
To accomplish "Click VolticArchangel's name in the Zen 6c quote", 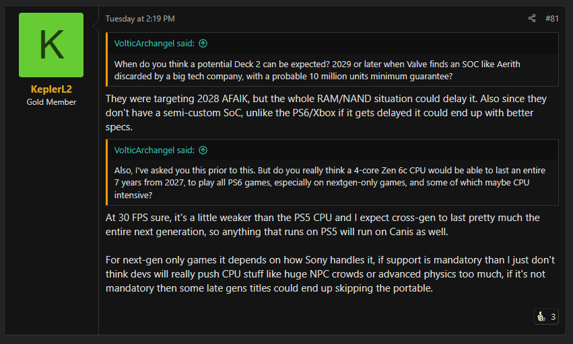I will click(x=144, y=150).
